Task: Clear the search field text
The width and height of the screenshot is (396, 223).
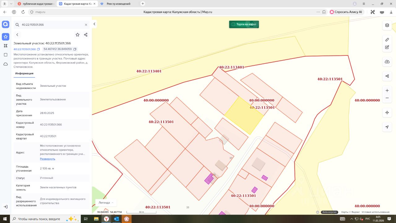Action: (x=86, y=24)
